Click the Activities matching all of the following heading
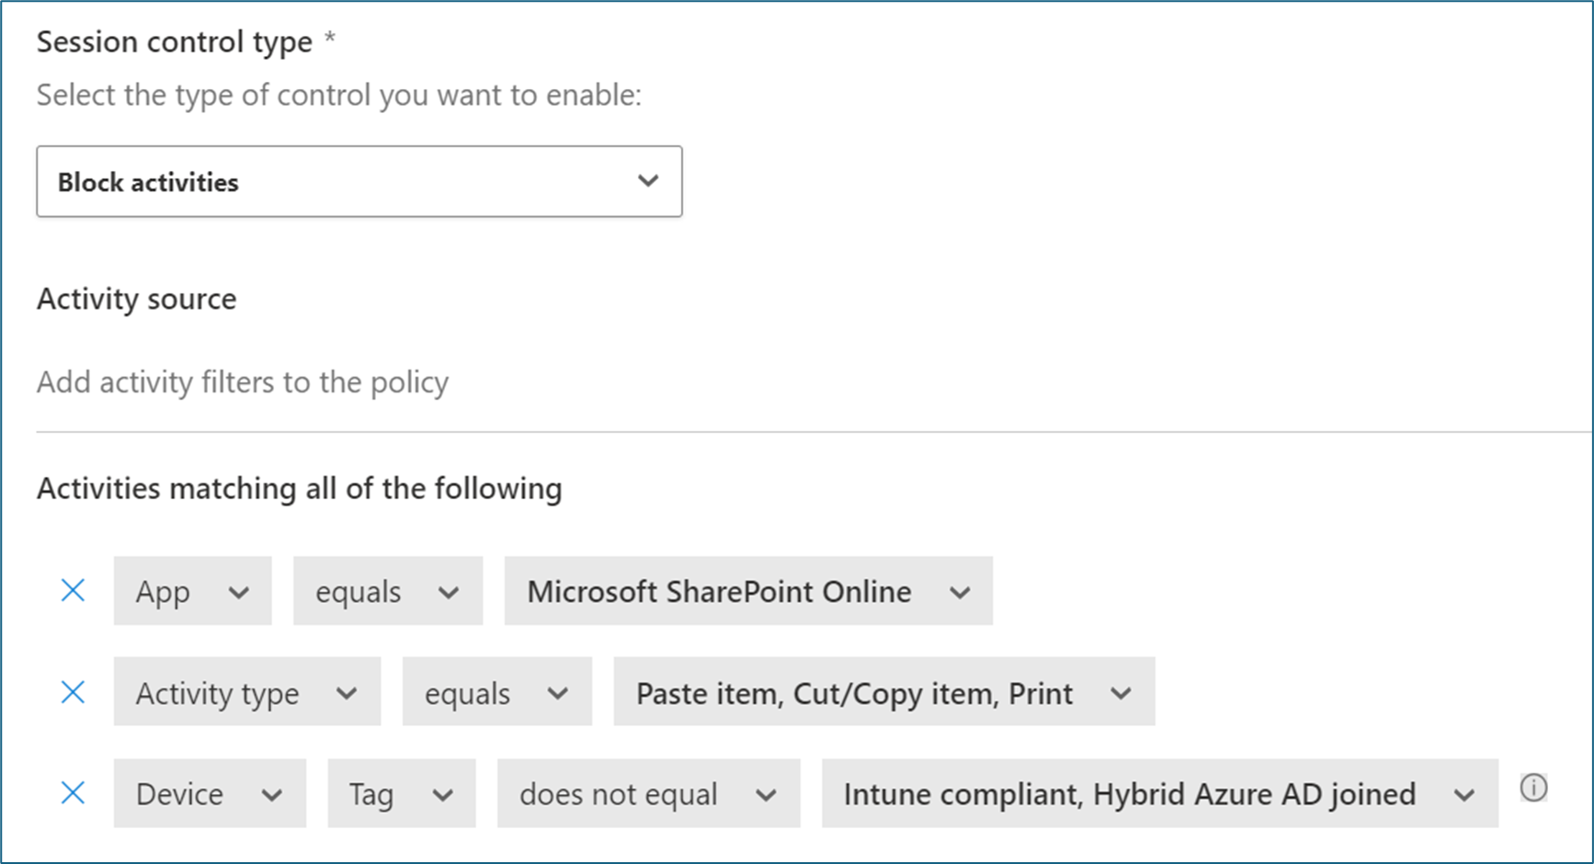 [299, 488]
